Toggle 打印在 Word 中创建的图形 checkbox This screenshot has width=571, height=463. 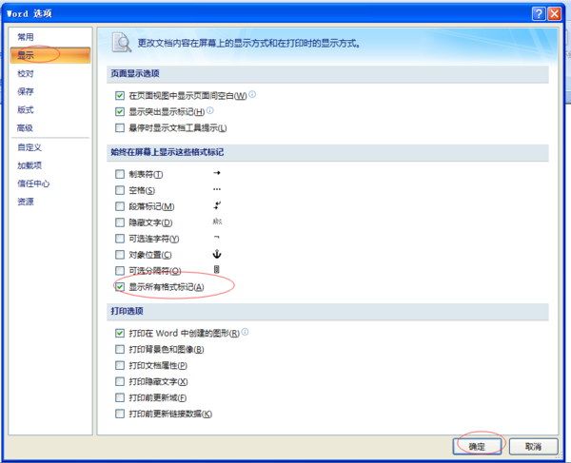[x=120, y=333]
